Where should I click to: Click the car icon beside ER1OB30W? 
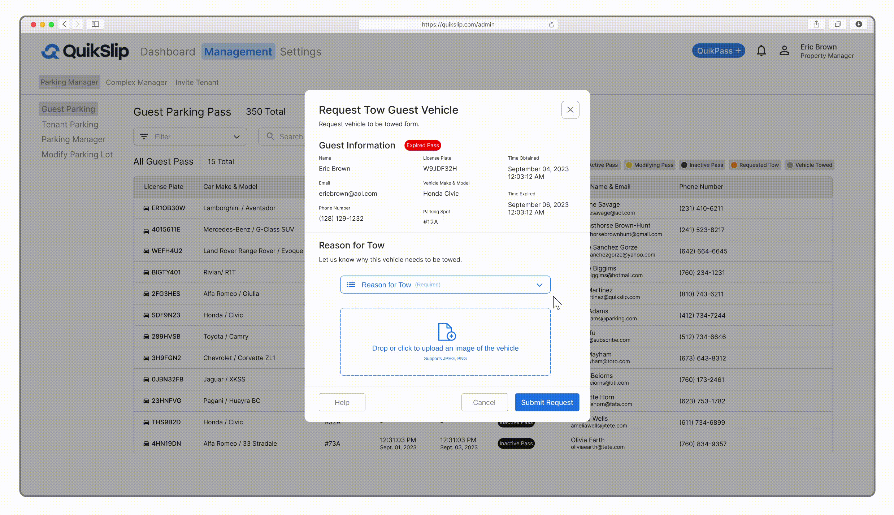pyautogui.click(x=146, y=208)
